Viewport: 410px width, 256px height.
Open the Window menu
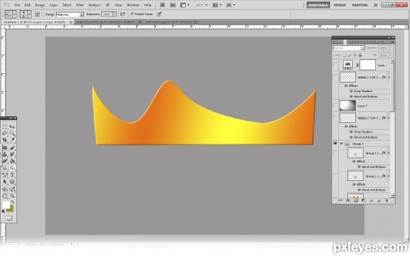pos(133,5)
